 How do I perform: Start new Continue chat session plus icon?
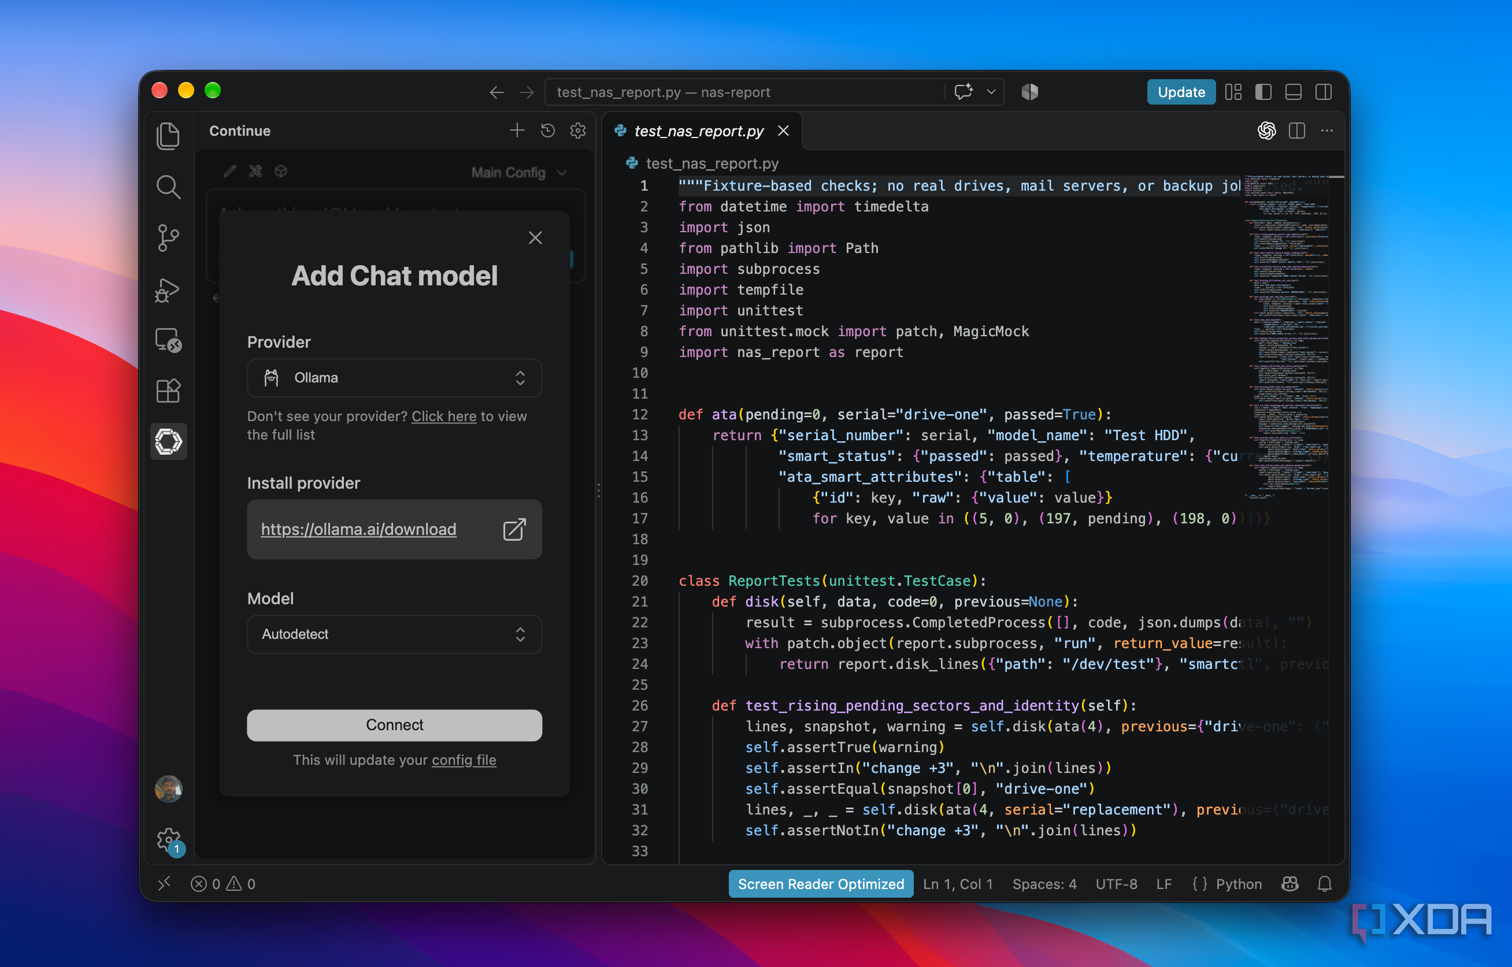point(517,130)
